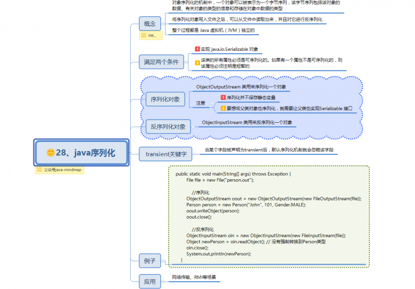The image size is (415, 289).
Task: Click the note icon on the 公众号java-mindmap label
Action: (x=39, y=169)
